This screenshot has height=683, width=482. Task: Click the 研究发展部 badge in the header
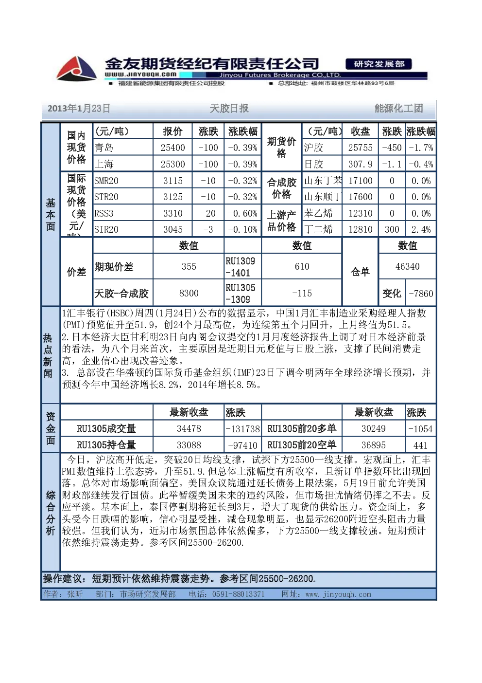tap(379, 64)
